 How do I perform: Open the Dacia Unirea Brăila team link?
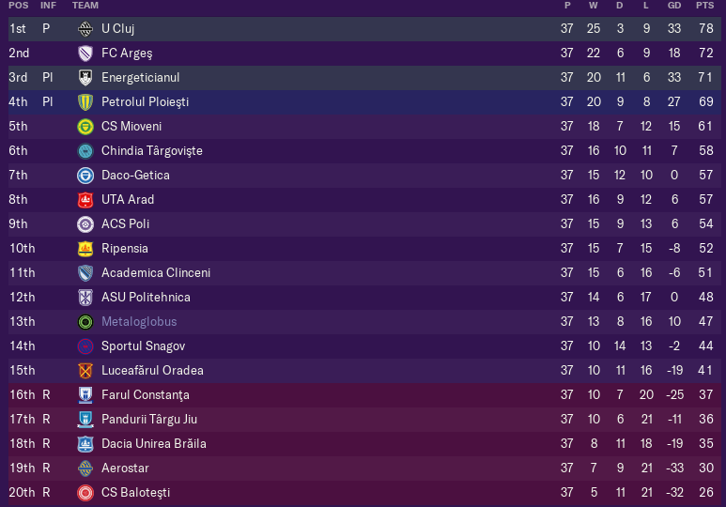[x=154, y=443]
